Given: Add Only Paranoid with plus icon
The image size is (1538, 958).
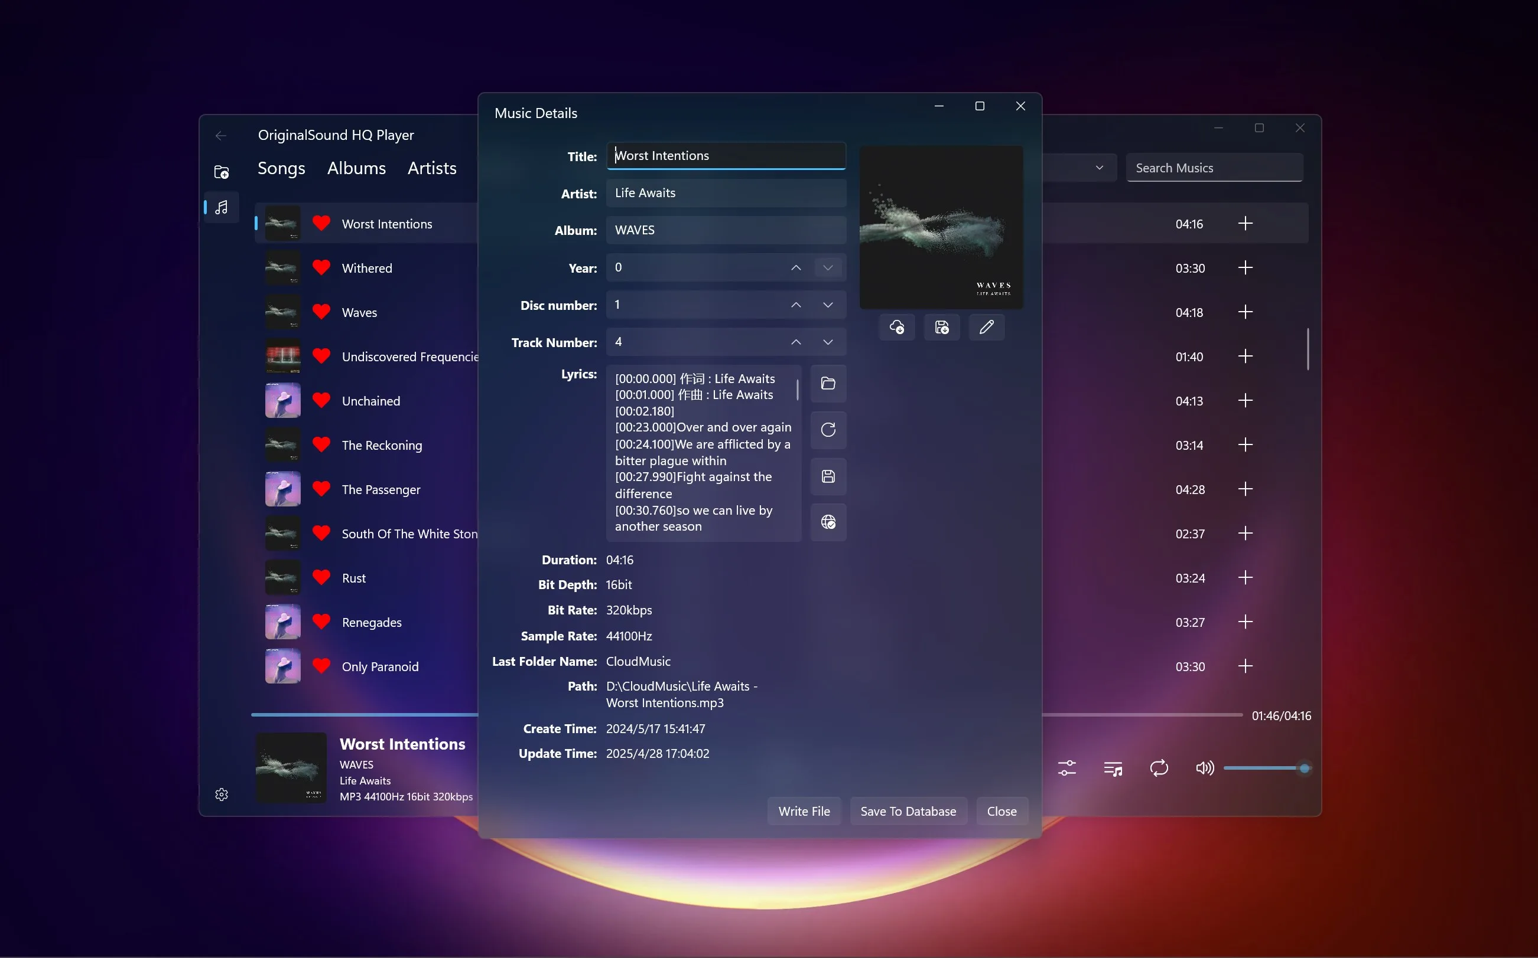Looking at the screenshot, I should tap(1245, 666).
